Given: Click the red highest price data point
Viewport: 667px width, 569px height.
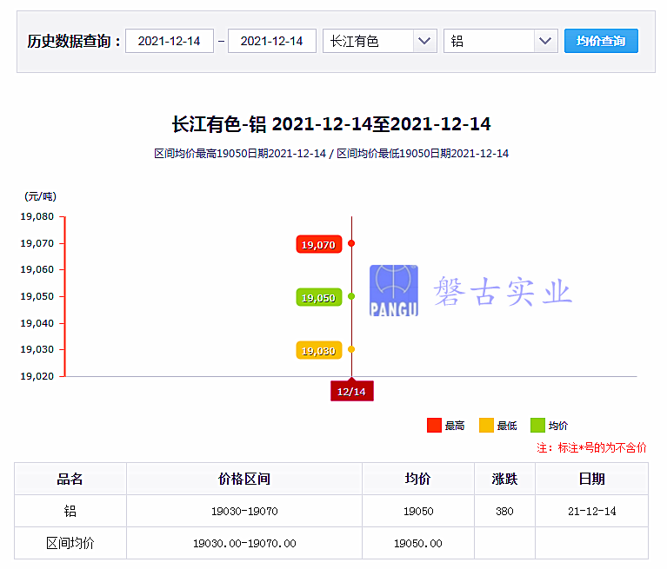Looking at the screenshot, I should 351,243.
